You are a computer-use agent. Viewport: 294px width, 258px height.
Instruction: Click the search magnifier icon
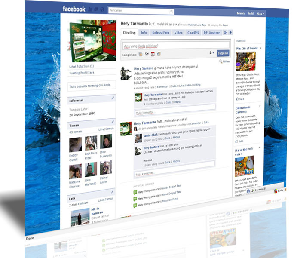point(171,12)
